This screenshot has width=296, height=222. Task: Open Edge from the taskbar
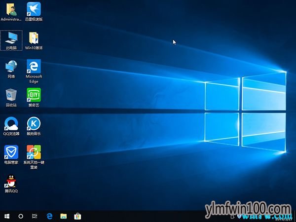(x=49, y=216)
